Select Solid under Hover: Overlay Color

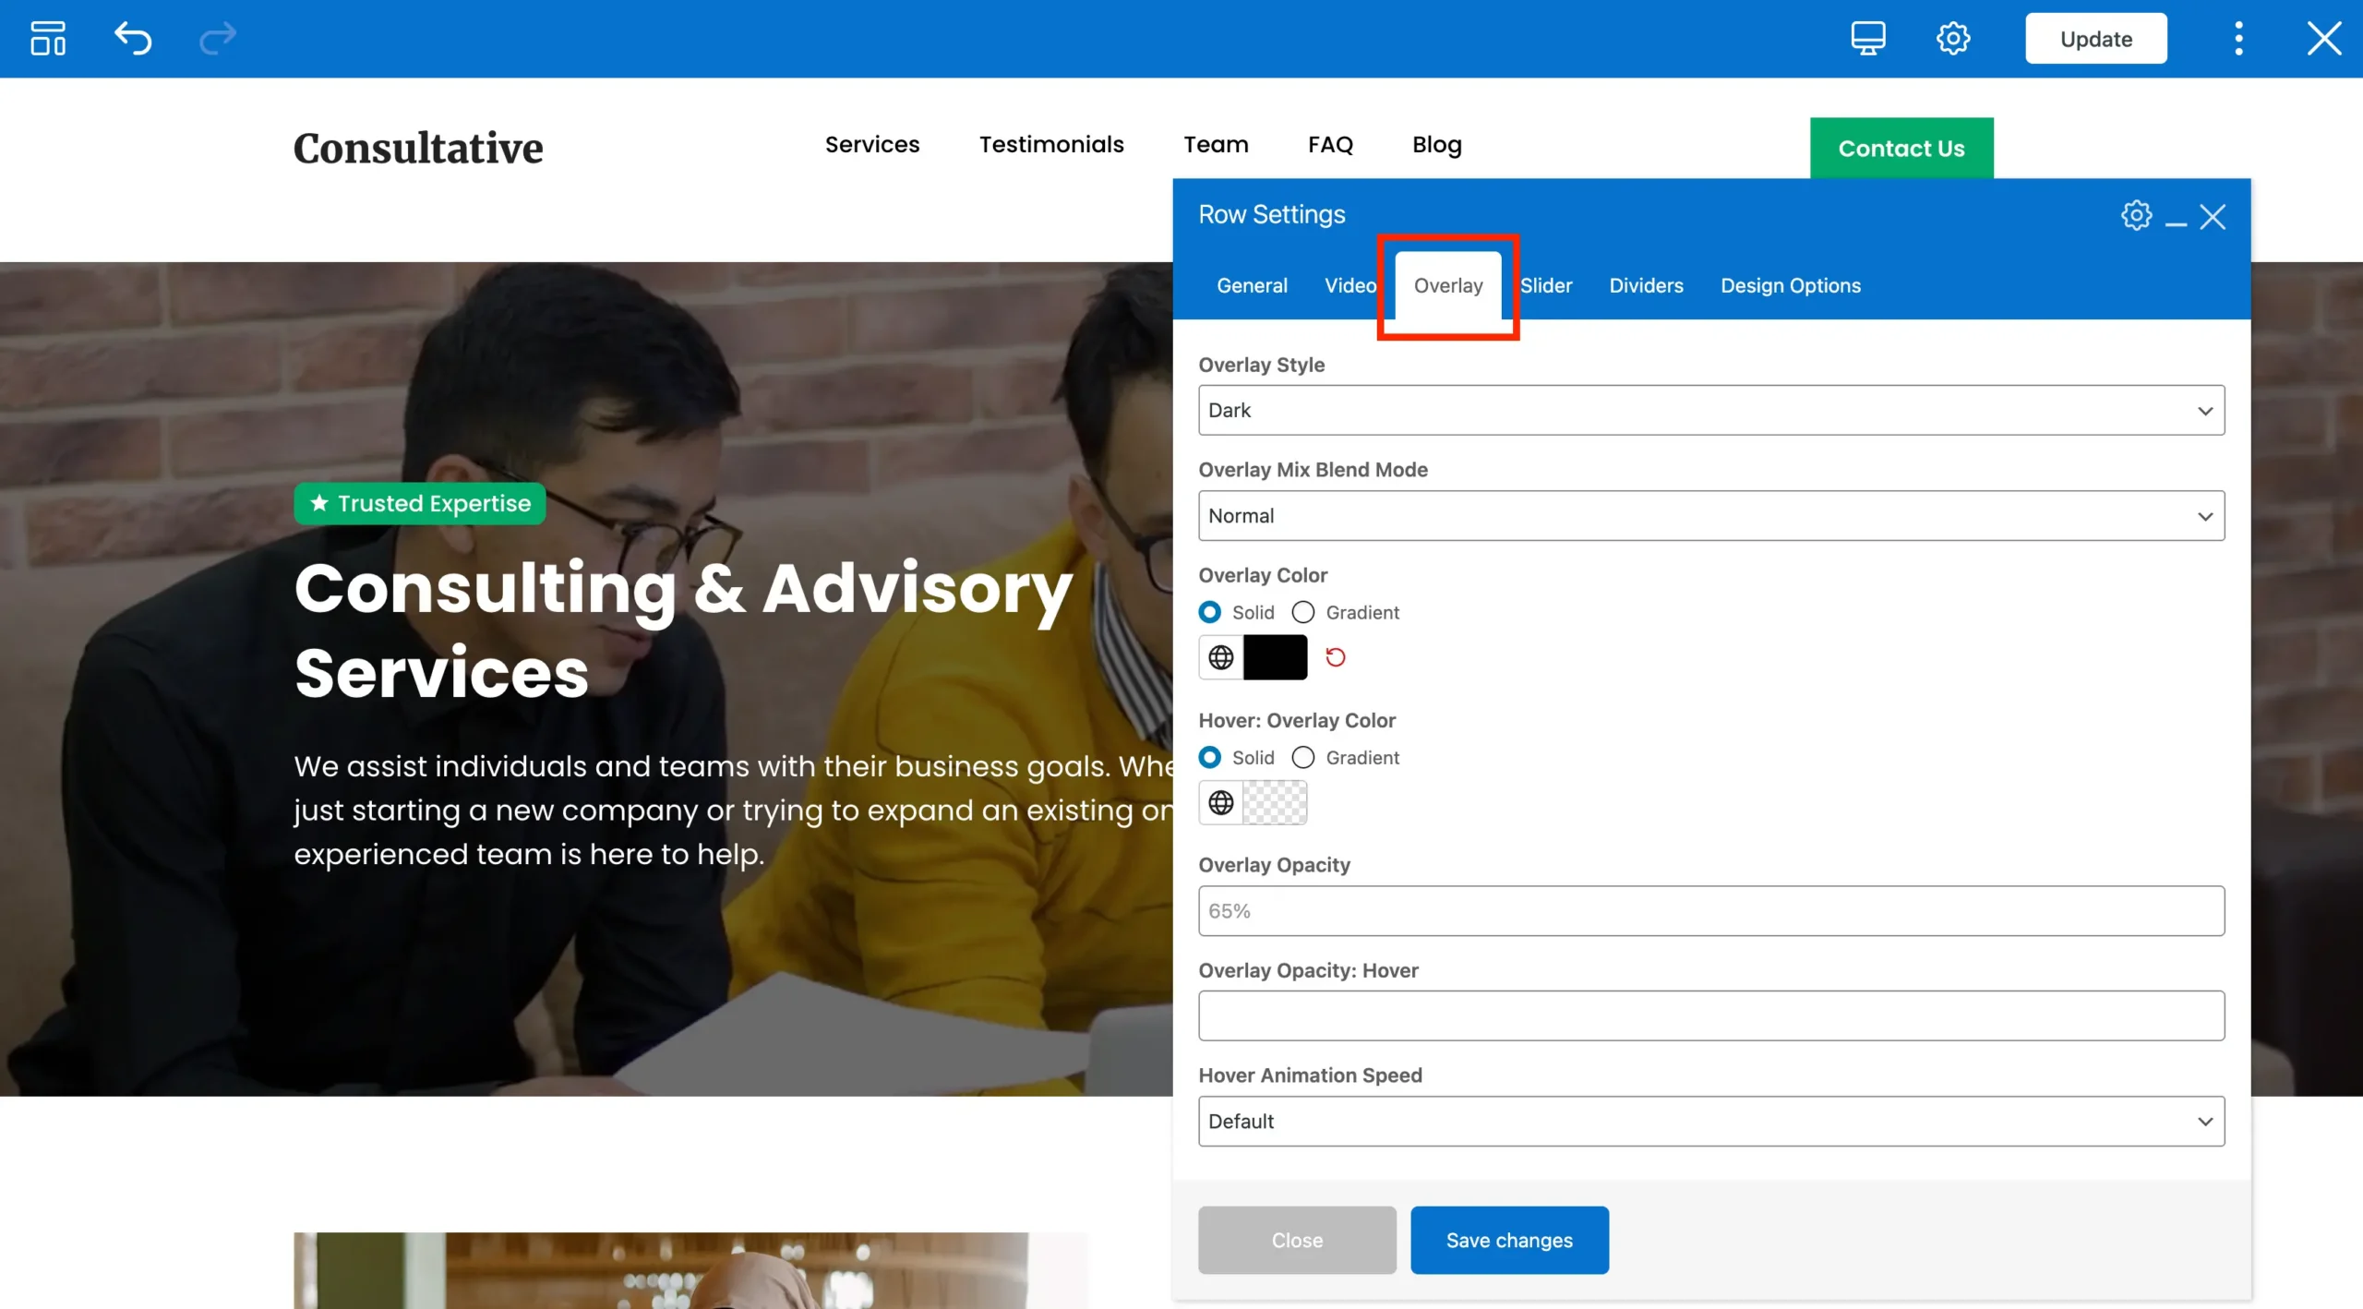pyautogui.click(x=1209, y=758)
